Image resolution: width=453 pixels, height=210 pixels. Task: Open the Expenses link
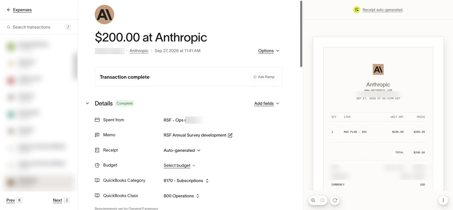[x=22, y=10]
